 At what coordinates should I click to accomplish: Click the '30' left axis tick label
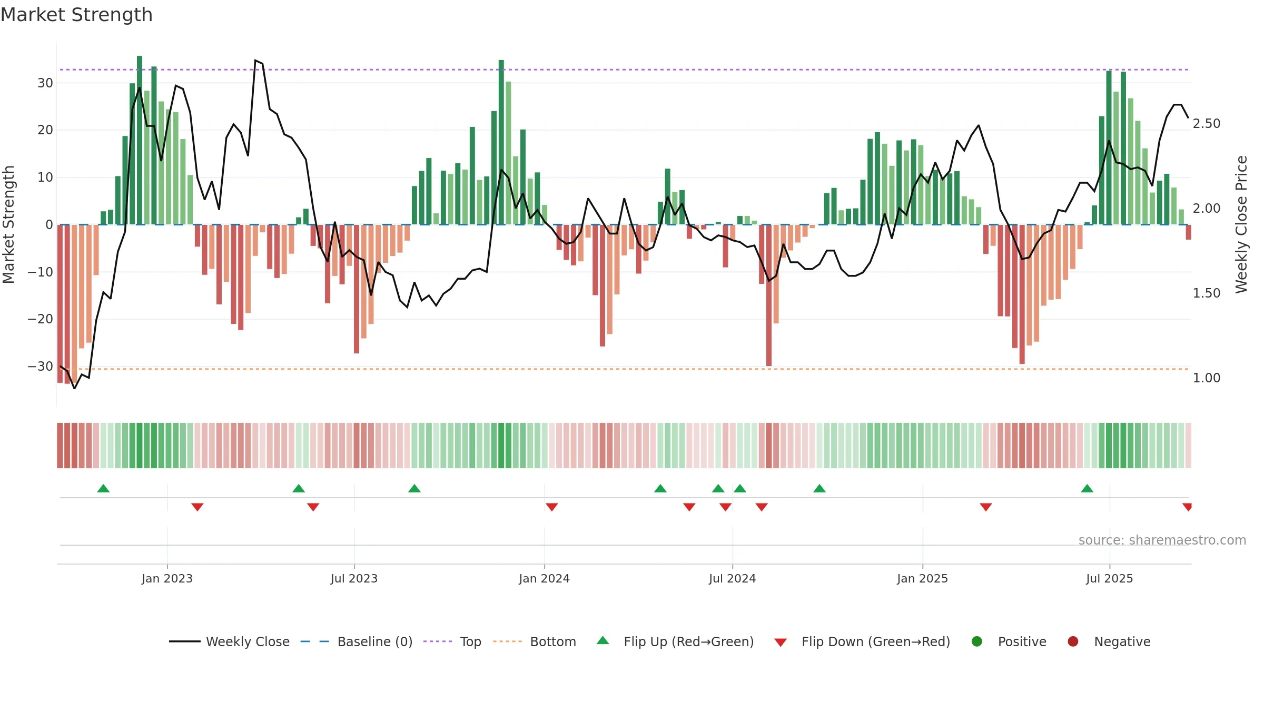(45, 83)
